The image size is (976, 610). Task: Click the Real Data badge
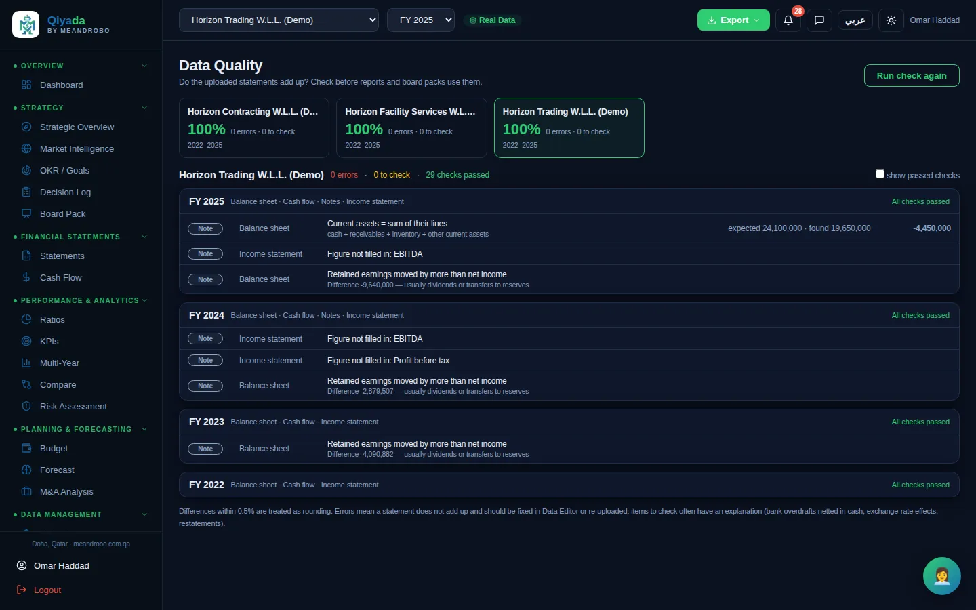point(493,20)
